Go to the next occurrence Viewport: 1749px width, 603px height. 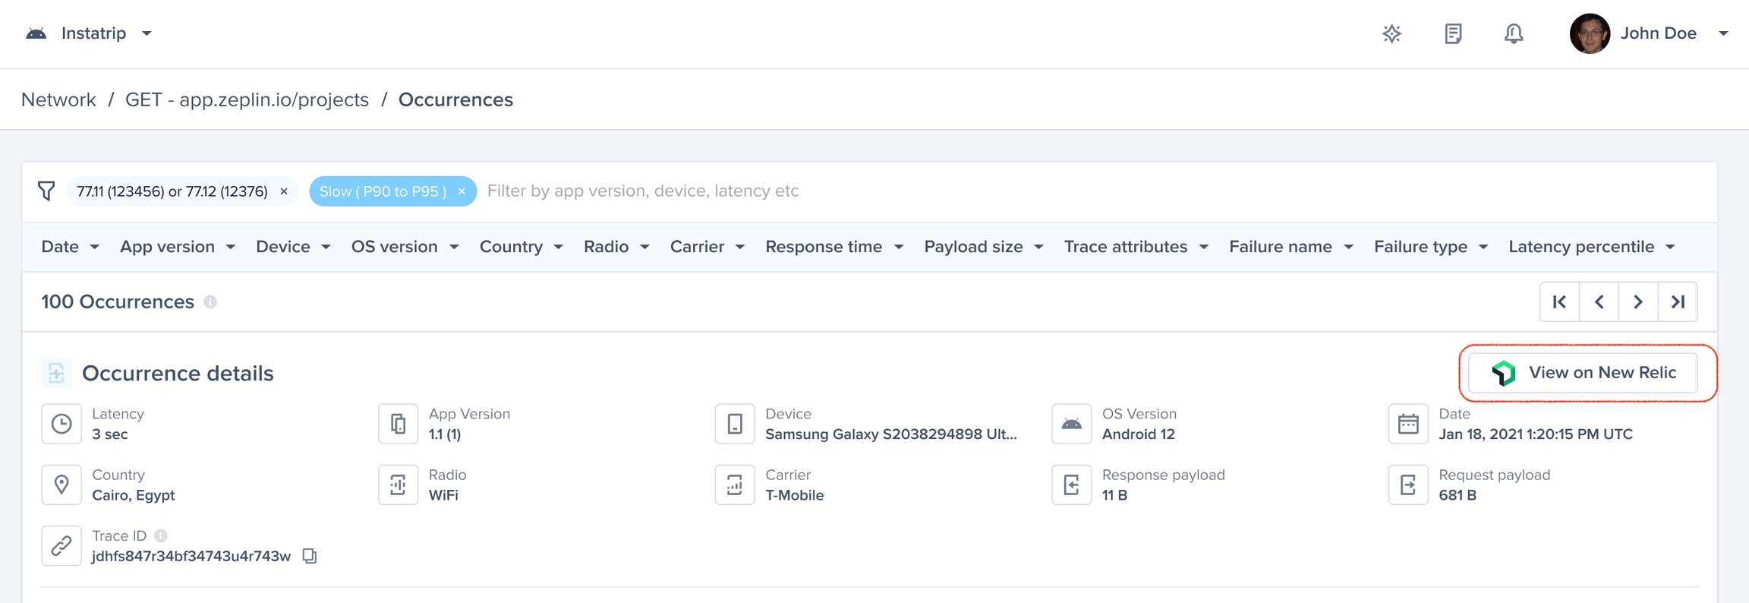click(x=1638, y=302)
